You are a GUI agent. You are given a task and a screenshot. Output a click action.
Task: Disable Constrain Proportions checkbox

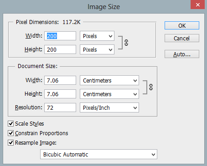click(10, 133)
